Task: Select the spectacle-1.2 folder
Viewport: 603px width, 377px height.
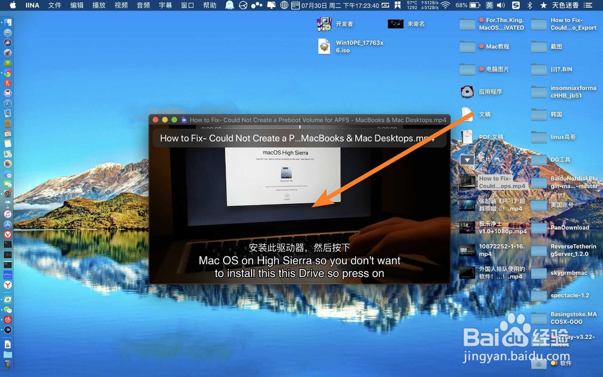Action: (x=560, y=296)
